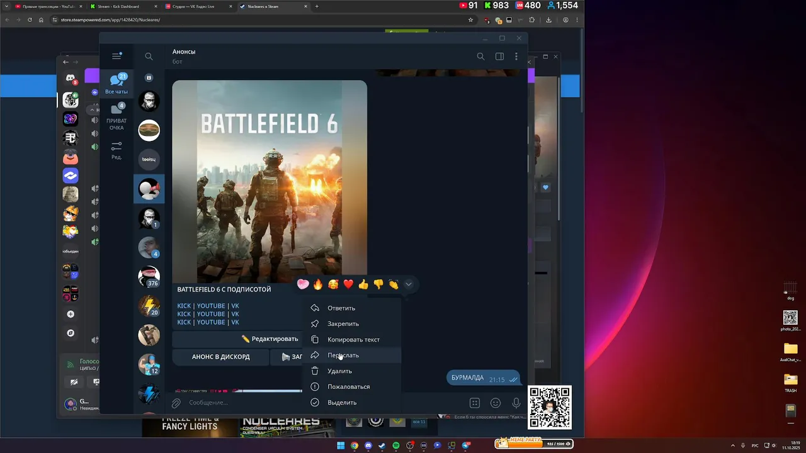Open the Chrome extensions puzzle icon

click(532, 20)
